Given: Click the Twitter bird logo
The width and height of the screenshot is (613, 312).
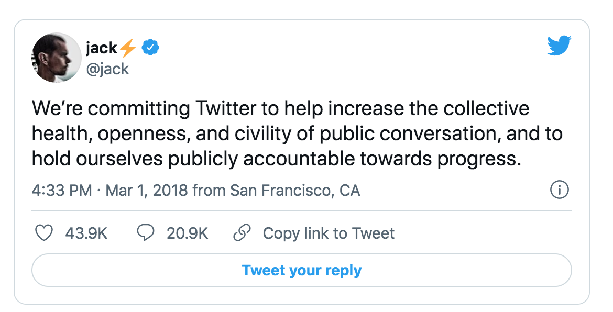Looking at the screenshot, I should (x=559, y=46).
